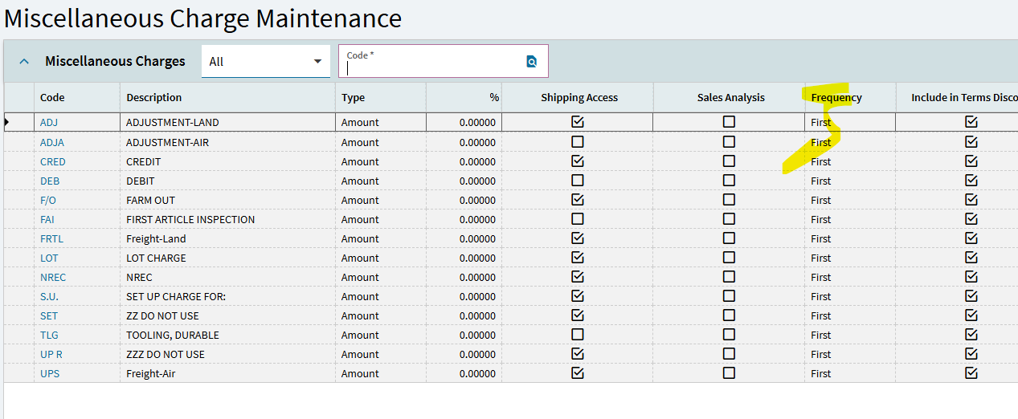Toggle Shipping Access for ADJUSTMENT-AIR
The height and width of the screenshot is (419, 1018).
point(577,142)
